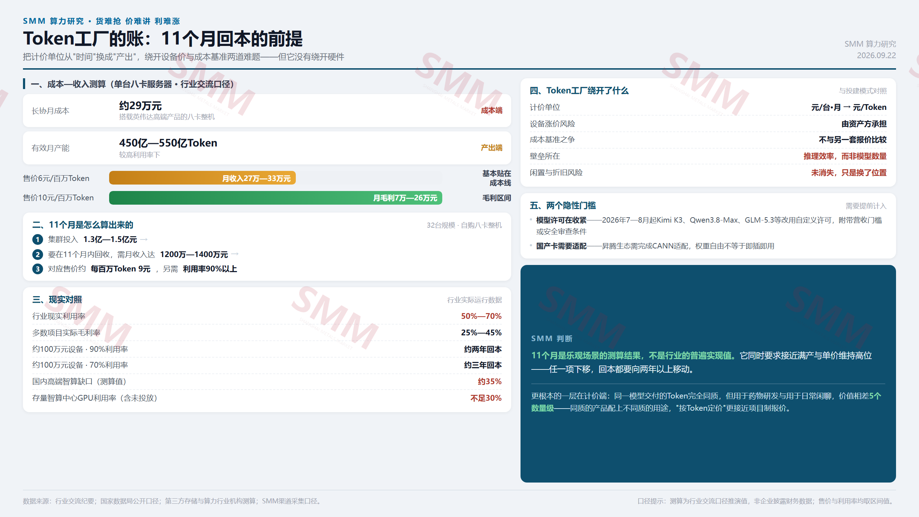
Task: Click the green 月毛利7万—26万元 bar
Action: coord(276,198)
